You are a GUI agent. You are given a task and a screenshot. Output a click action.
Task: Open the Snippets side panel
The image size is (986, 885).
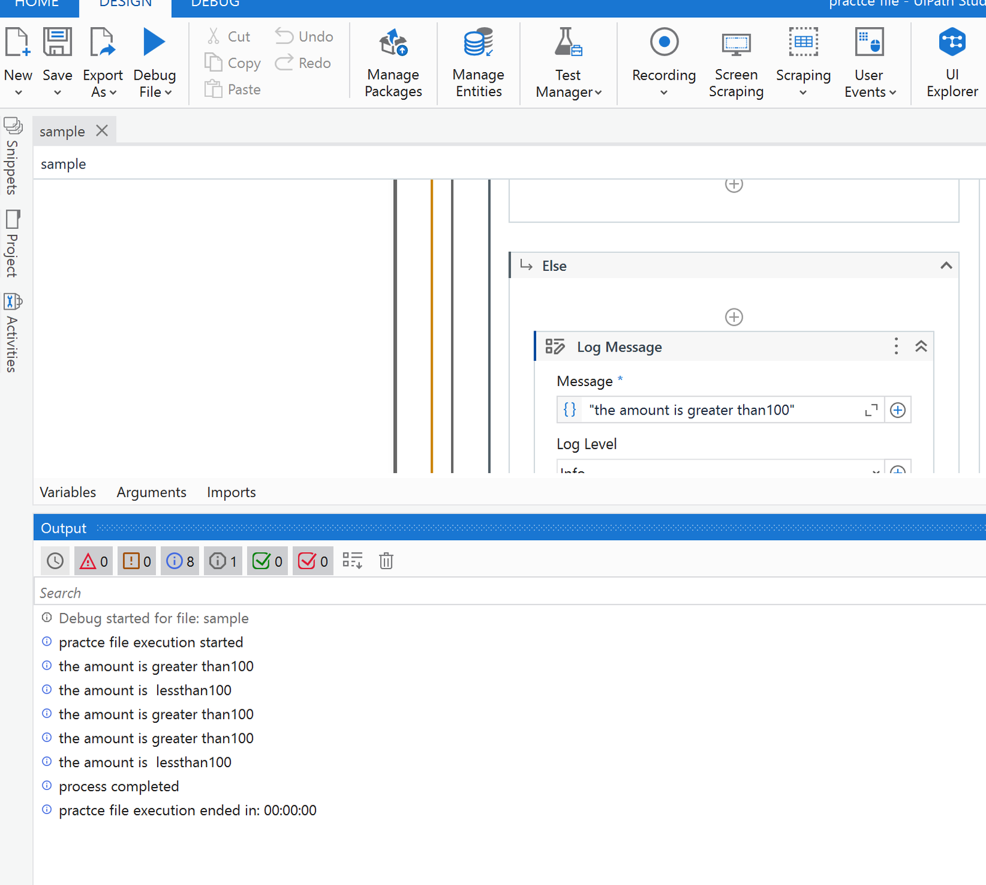pos(12,156)
